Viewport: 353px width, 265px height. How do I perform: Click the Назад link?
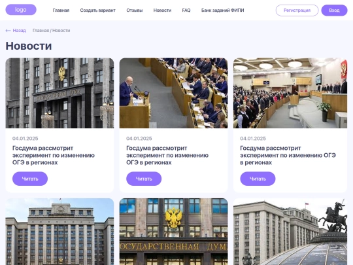[19, 30]
